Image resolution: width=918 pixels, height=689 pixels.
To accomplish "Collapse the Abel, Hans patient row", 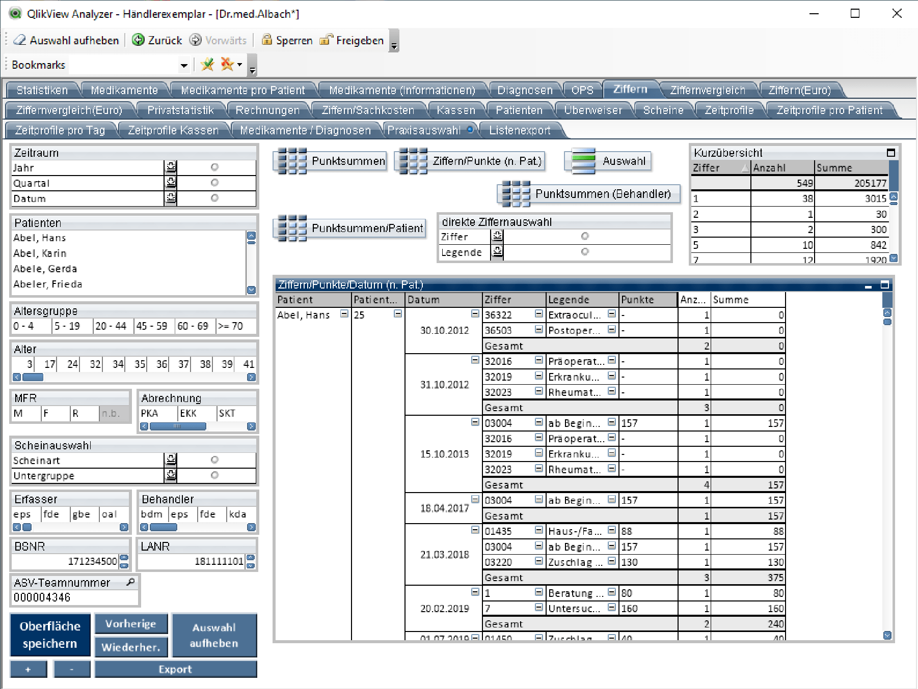I will (344, 314).
